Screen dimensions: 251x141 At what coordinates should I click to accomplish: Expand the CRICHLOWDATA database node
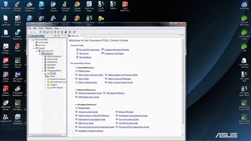pyautogui.click(x=42, y=56)
